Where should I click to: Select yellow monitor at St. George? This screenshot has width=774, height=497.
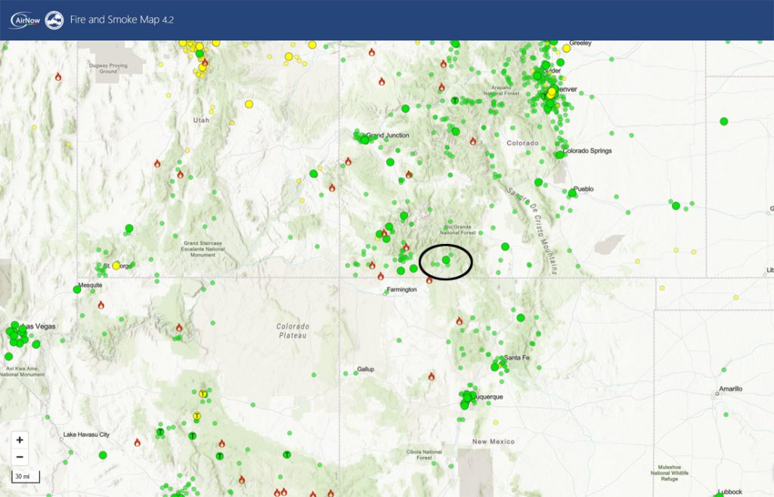[116, 266]
